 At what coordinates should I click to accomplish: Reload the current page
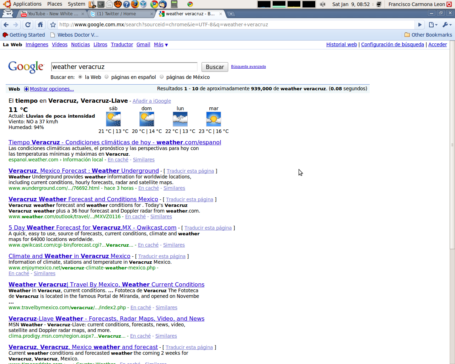click(28, 25)
